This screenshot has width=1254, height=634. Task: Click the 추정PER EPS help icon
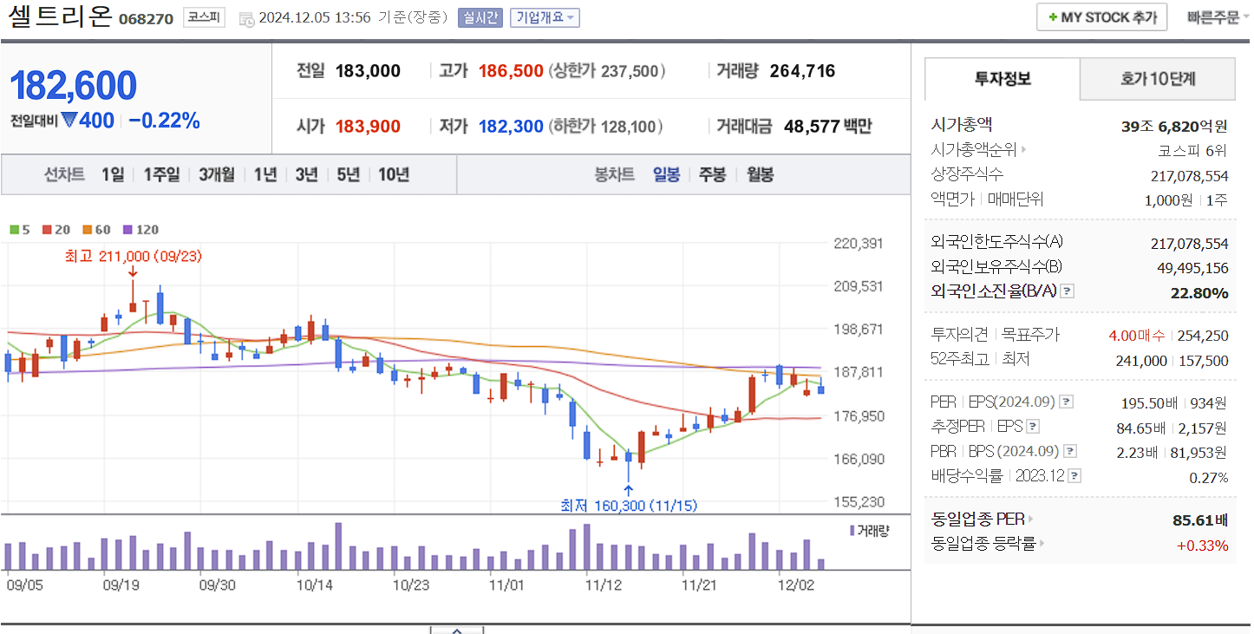click(x=1032, y=426)
